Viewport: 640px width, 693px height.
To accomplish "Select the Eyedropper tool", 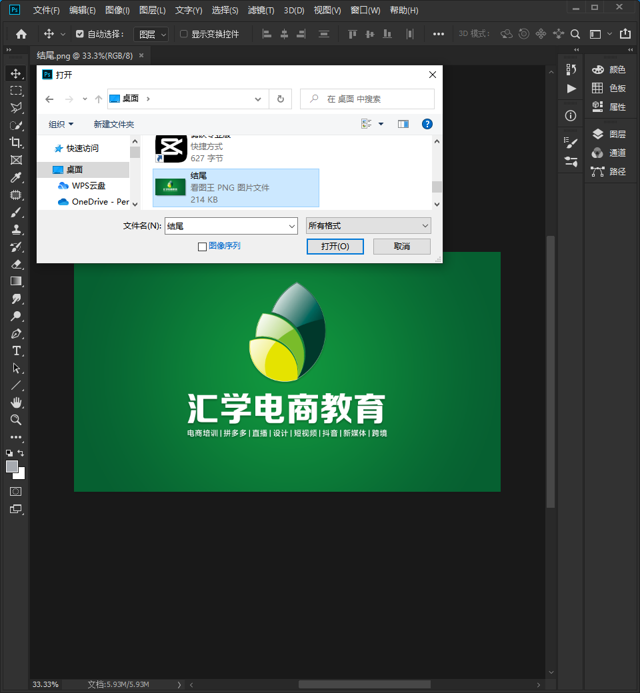I will [16, 178].
